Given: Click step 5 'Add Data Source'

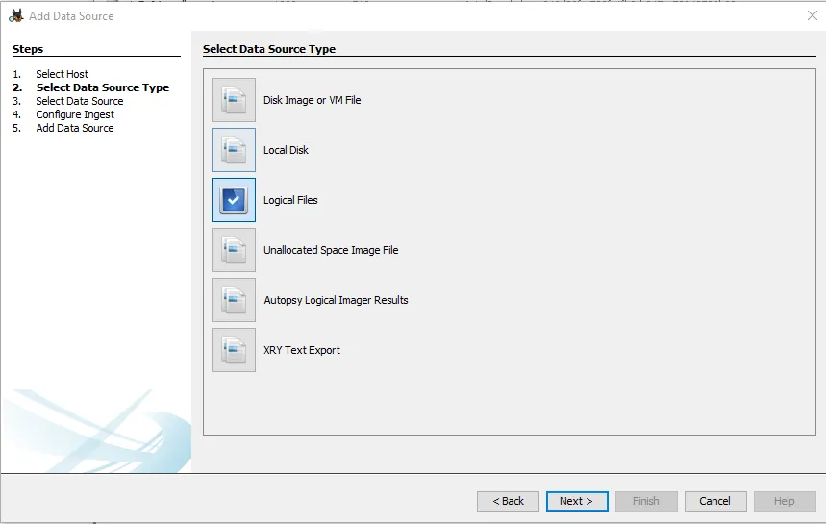Looking at the screenshot, I should click(x=75, y=128).
